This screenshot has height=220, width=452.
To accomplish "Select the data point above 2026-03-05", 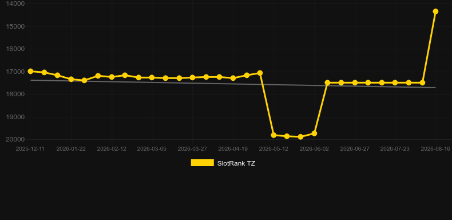I will tap(152, 77).
